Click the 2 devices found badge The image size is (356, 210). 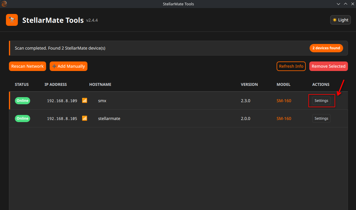tap(326, 48)
